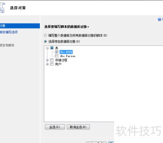This screenshot has height=143, width=163.
Task: Select the 存储过程 tree label
Action: [61, 60]
